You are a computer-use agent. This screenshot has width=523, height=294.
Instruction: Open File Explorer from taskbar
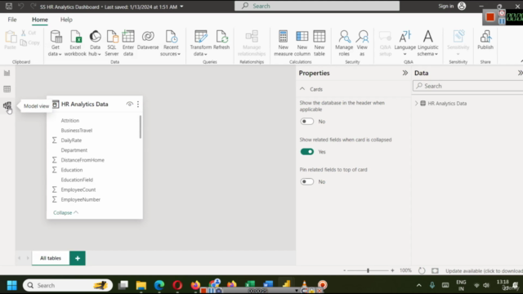[141, 285]
